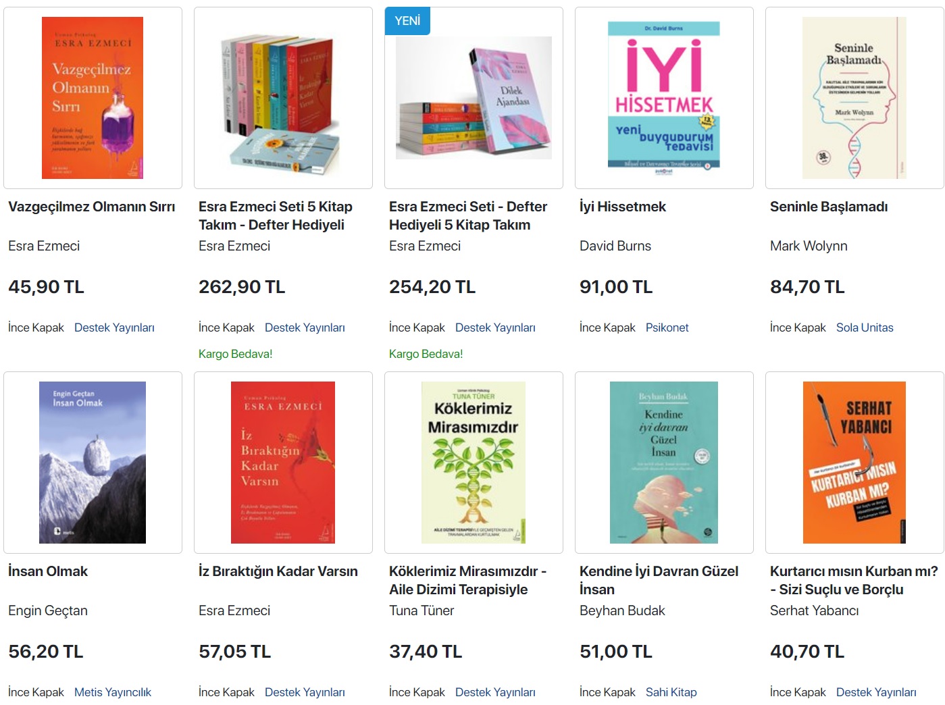Visit the Sola Unitas publisher page
945x705 pixels.
(865, 328)
